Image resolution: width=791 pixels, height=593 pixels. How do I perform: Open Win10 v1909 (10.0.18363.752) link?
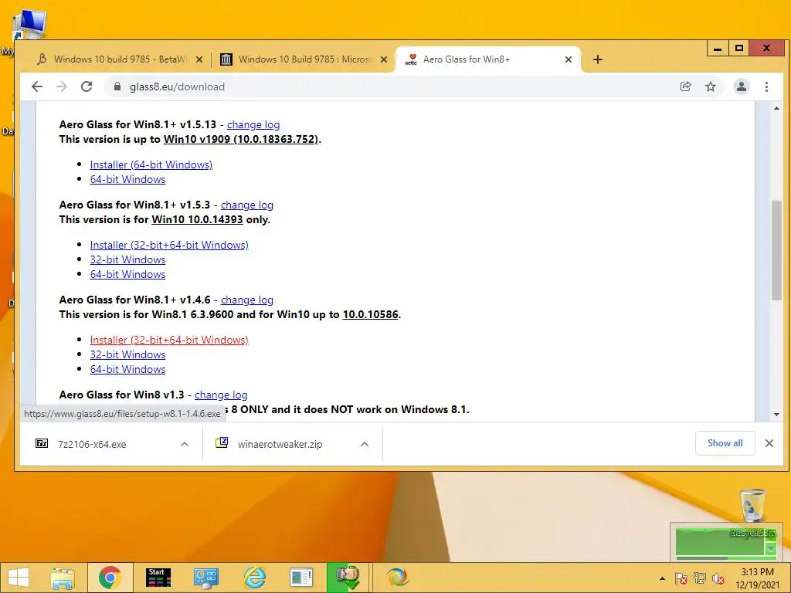(241, 139)
